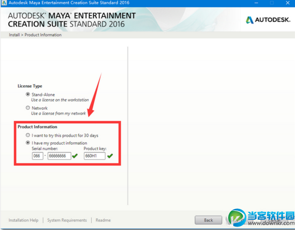Select "I have my product information" option
Screen dimensions: 295x230
tap(28, 143)
